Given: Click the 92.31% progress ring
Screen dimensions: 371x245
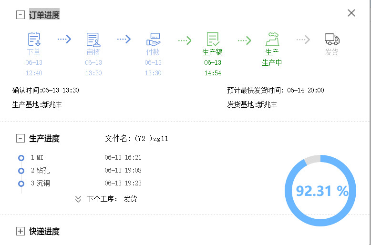Looking at the screenshot, I should 320,191.
